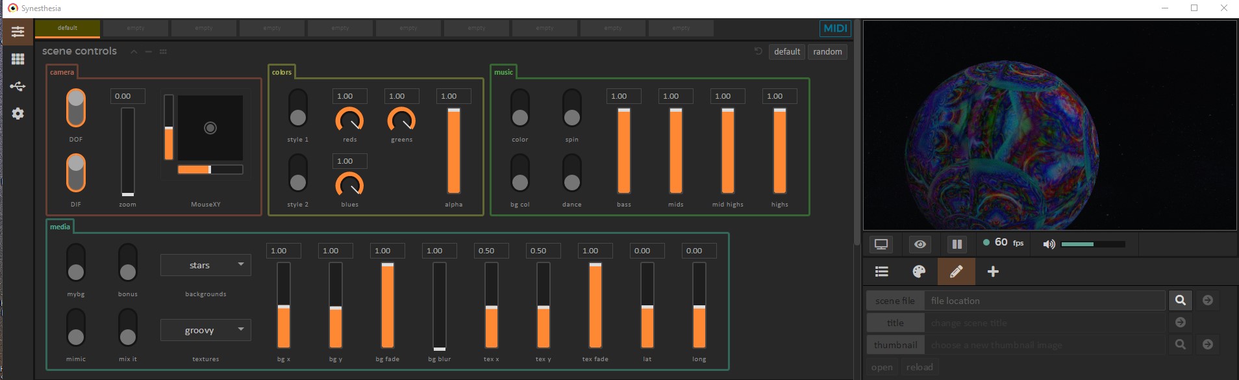The height and width of the screenshot is (380, 1239).
Task: Click the monitor output display icon
Action: click(881, 244)
